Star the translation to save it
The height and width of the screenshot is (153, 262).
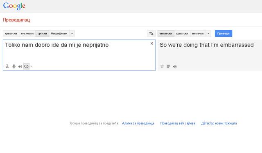click(x=162, y=66)
